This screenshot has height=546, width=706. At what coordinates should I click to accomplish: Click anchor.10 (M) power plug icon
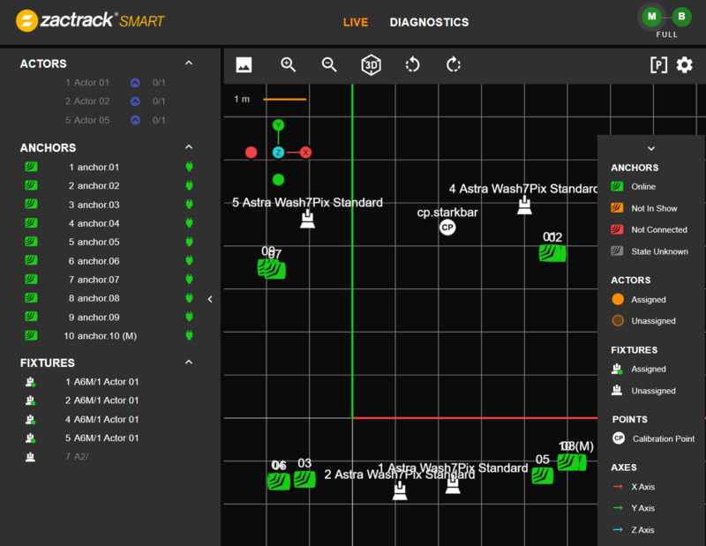(190, 335)
